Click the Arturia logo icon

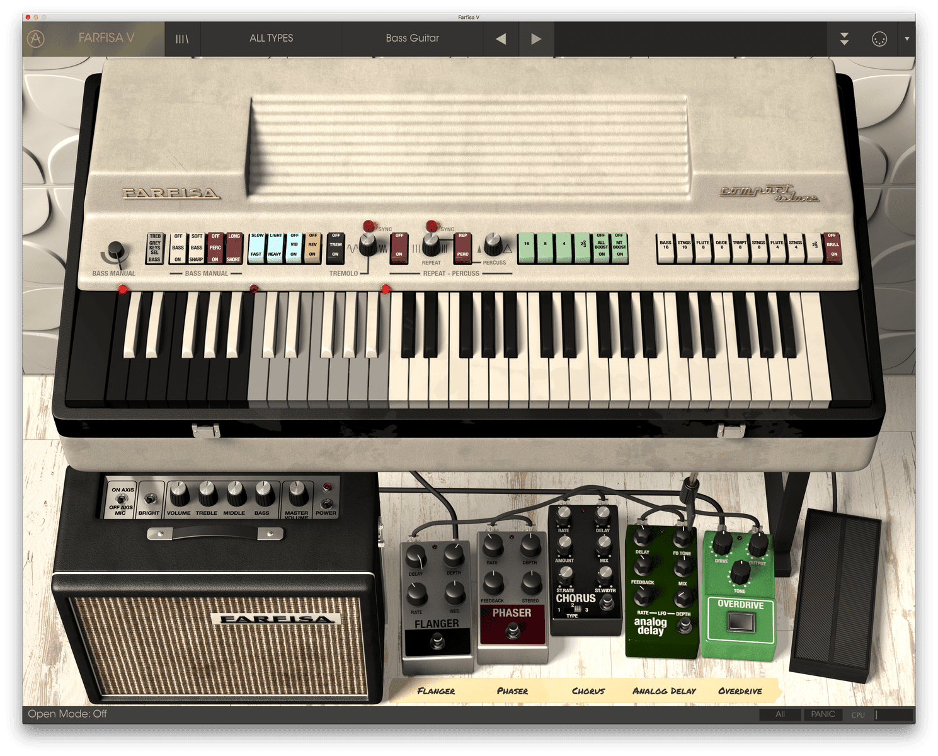click(x=36, y=39)
